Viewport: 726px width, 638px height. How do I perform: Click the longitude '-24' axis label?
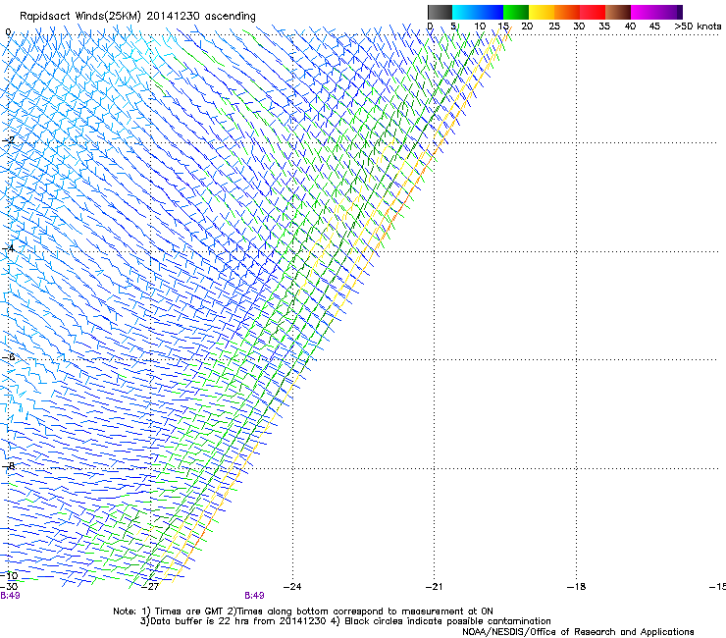coord(292,587)
